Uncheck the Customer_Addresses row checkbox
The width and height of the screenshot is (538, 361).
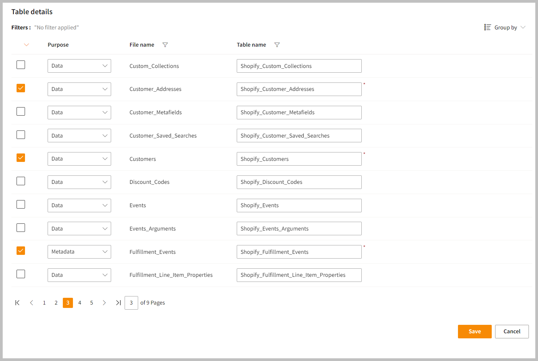(x=21, y=88)
